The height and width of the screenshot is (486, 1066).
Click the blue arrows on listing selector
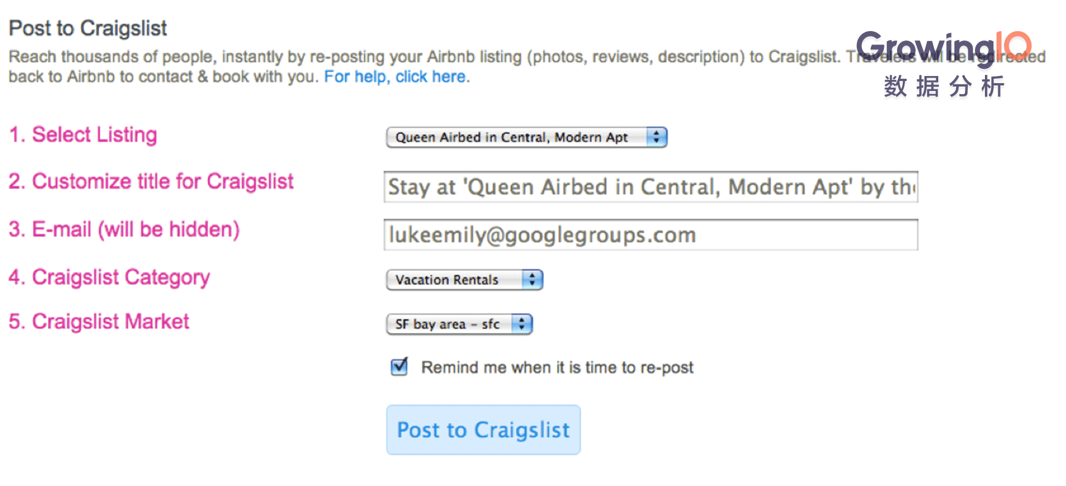656,137
